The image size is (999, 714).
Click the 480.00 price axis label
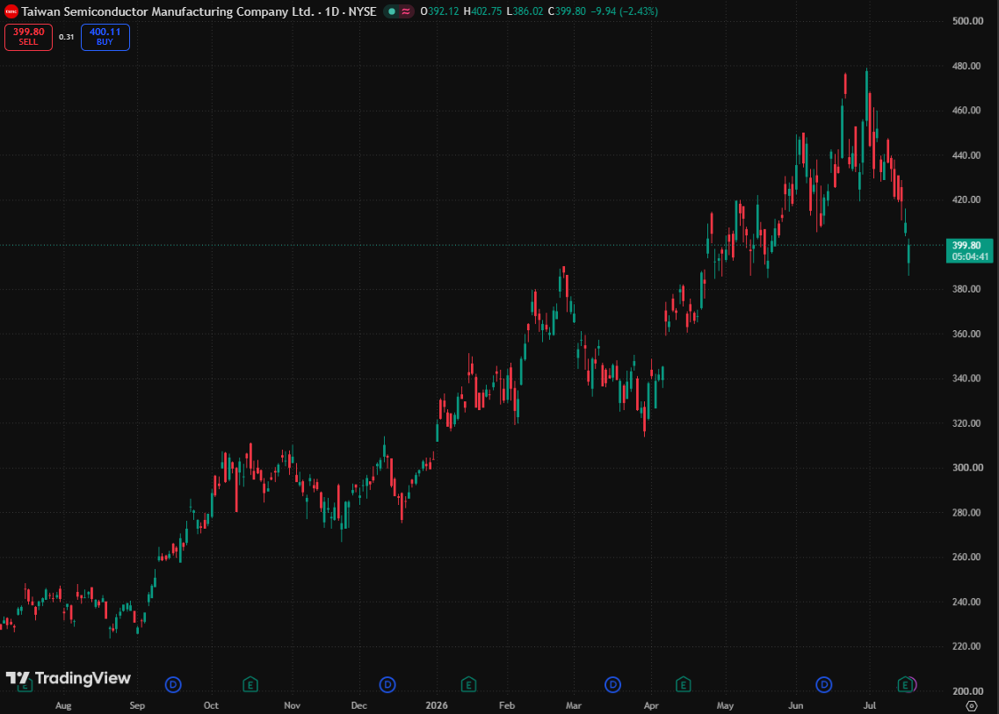[967, 66]
